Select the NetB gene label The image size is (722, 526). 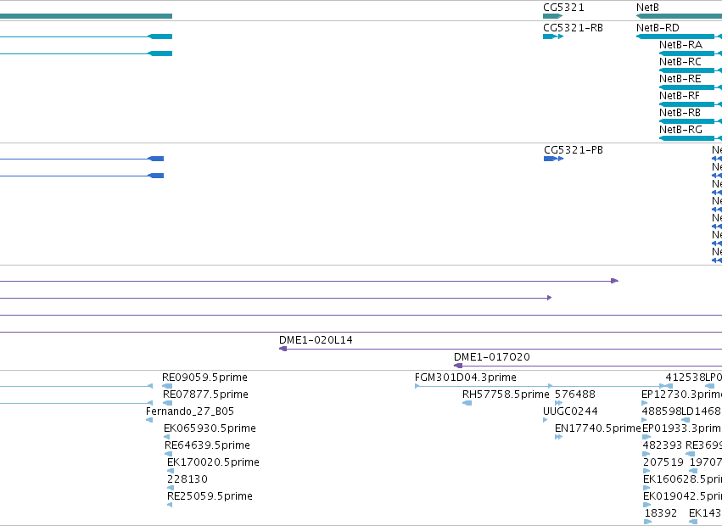click(x=647, y=8)
